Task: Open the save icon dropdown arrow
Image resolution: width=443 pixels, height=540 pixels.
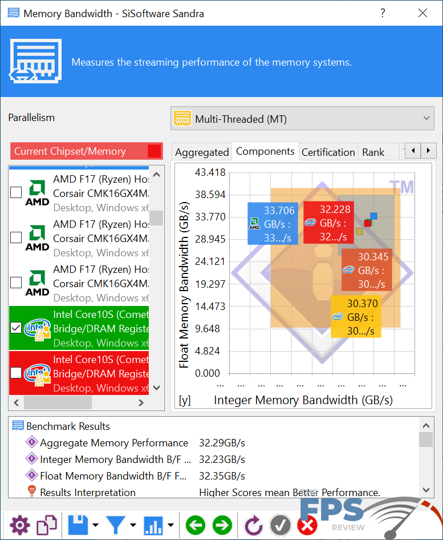Action: 96,525
